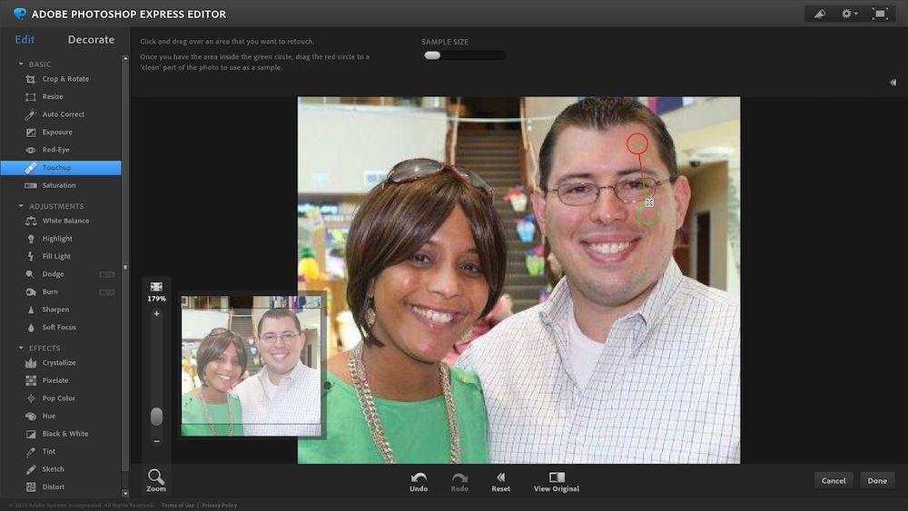This screenshot has width=908, height=511.
Task: Click the Done button
Action: pos(877,481)
